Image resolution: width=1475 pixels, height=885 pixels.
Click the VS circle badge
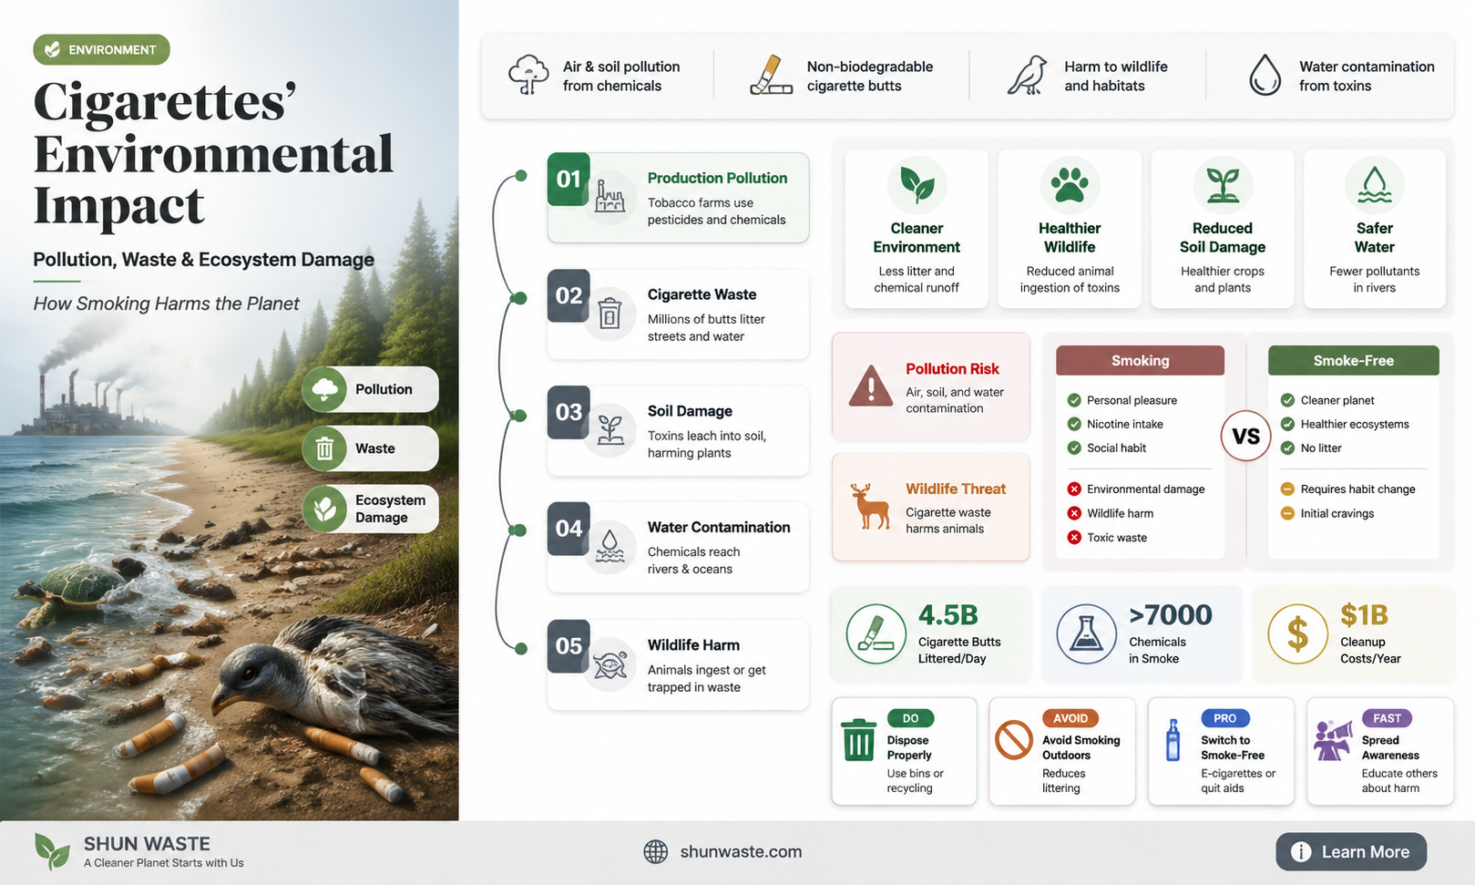click(x=1245, y=436)
